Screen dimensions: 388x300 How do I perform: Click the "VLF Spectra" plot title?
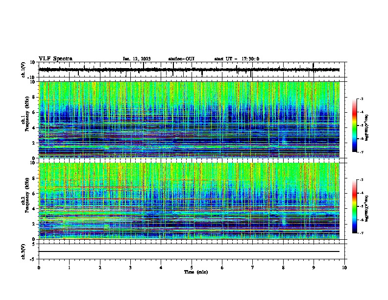(55, 59)
